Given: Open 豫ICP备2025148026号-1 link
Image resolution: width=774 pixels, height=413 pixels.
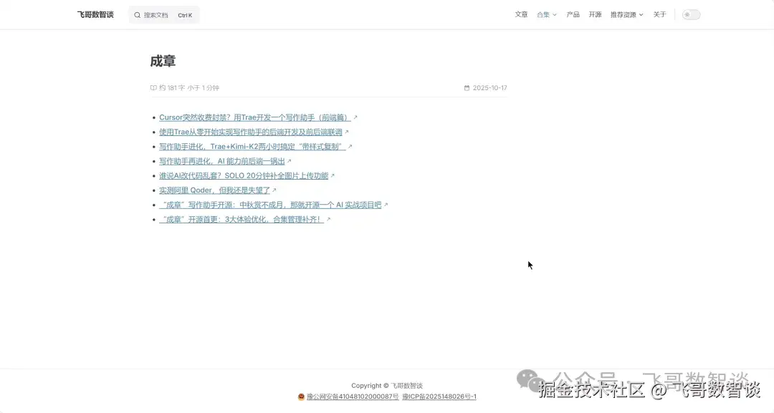Looking at the screenshot, I should click(x=439, y=397).
